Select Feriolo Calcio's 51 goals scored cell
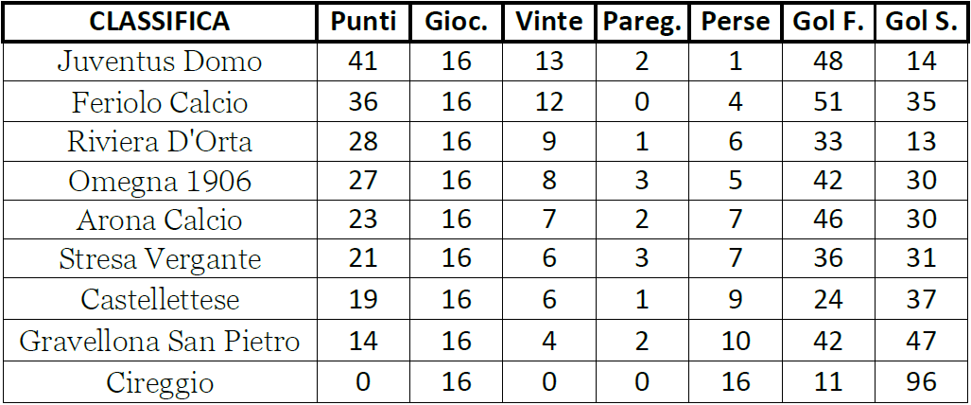The height and width of the screenshot is (405, 971). (x=828, y=101)
